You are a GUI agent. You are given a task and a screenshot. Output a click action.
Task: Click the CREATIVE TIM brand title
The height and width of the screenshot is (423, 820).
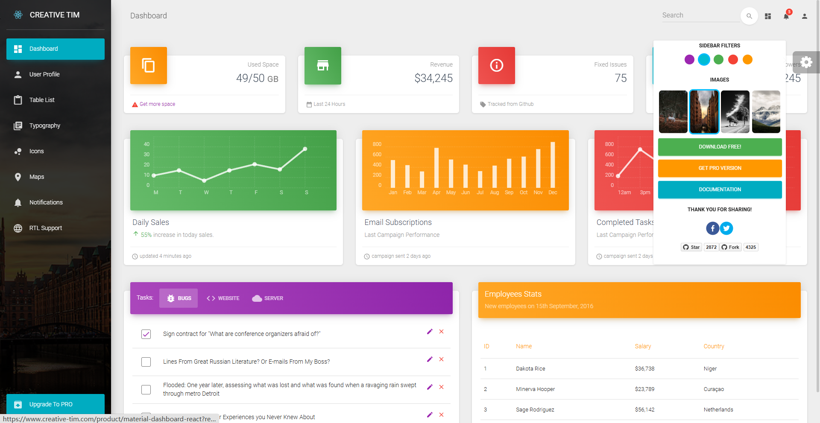(55, 15)
